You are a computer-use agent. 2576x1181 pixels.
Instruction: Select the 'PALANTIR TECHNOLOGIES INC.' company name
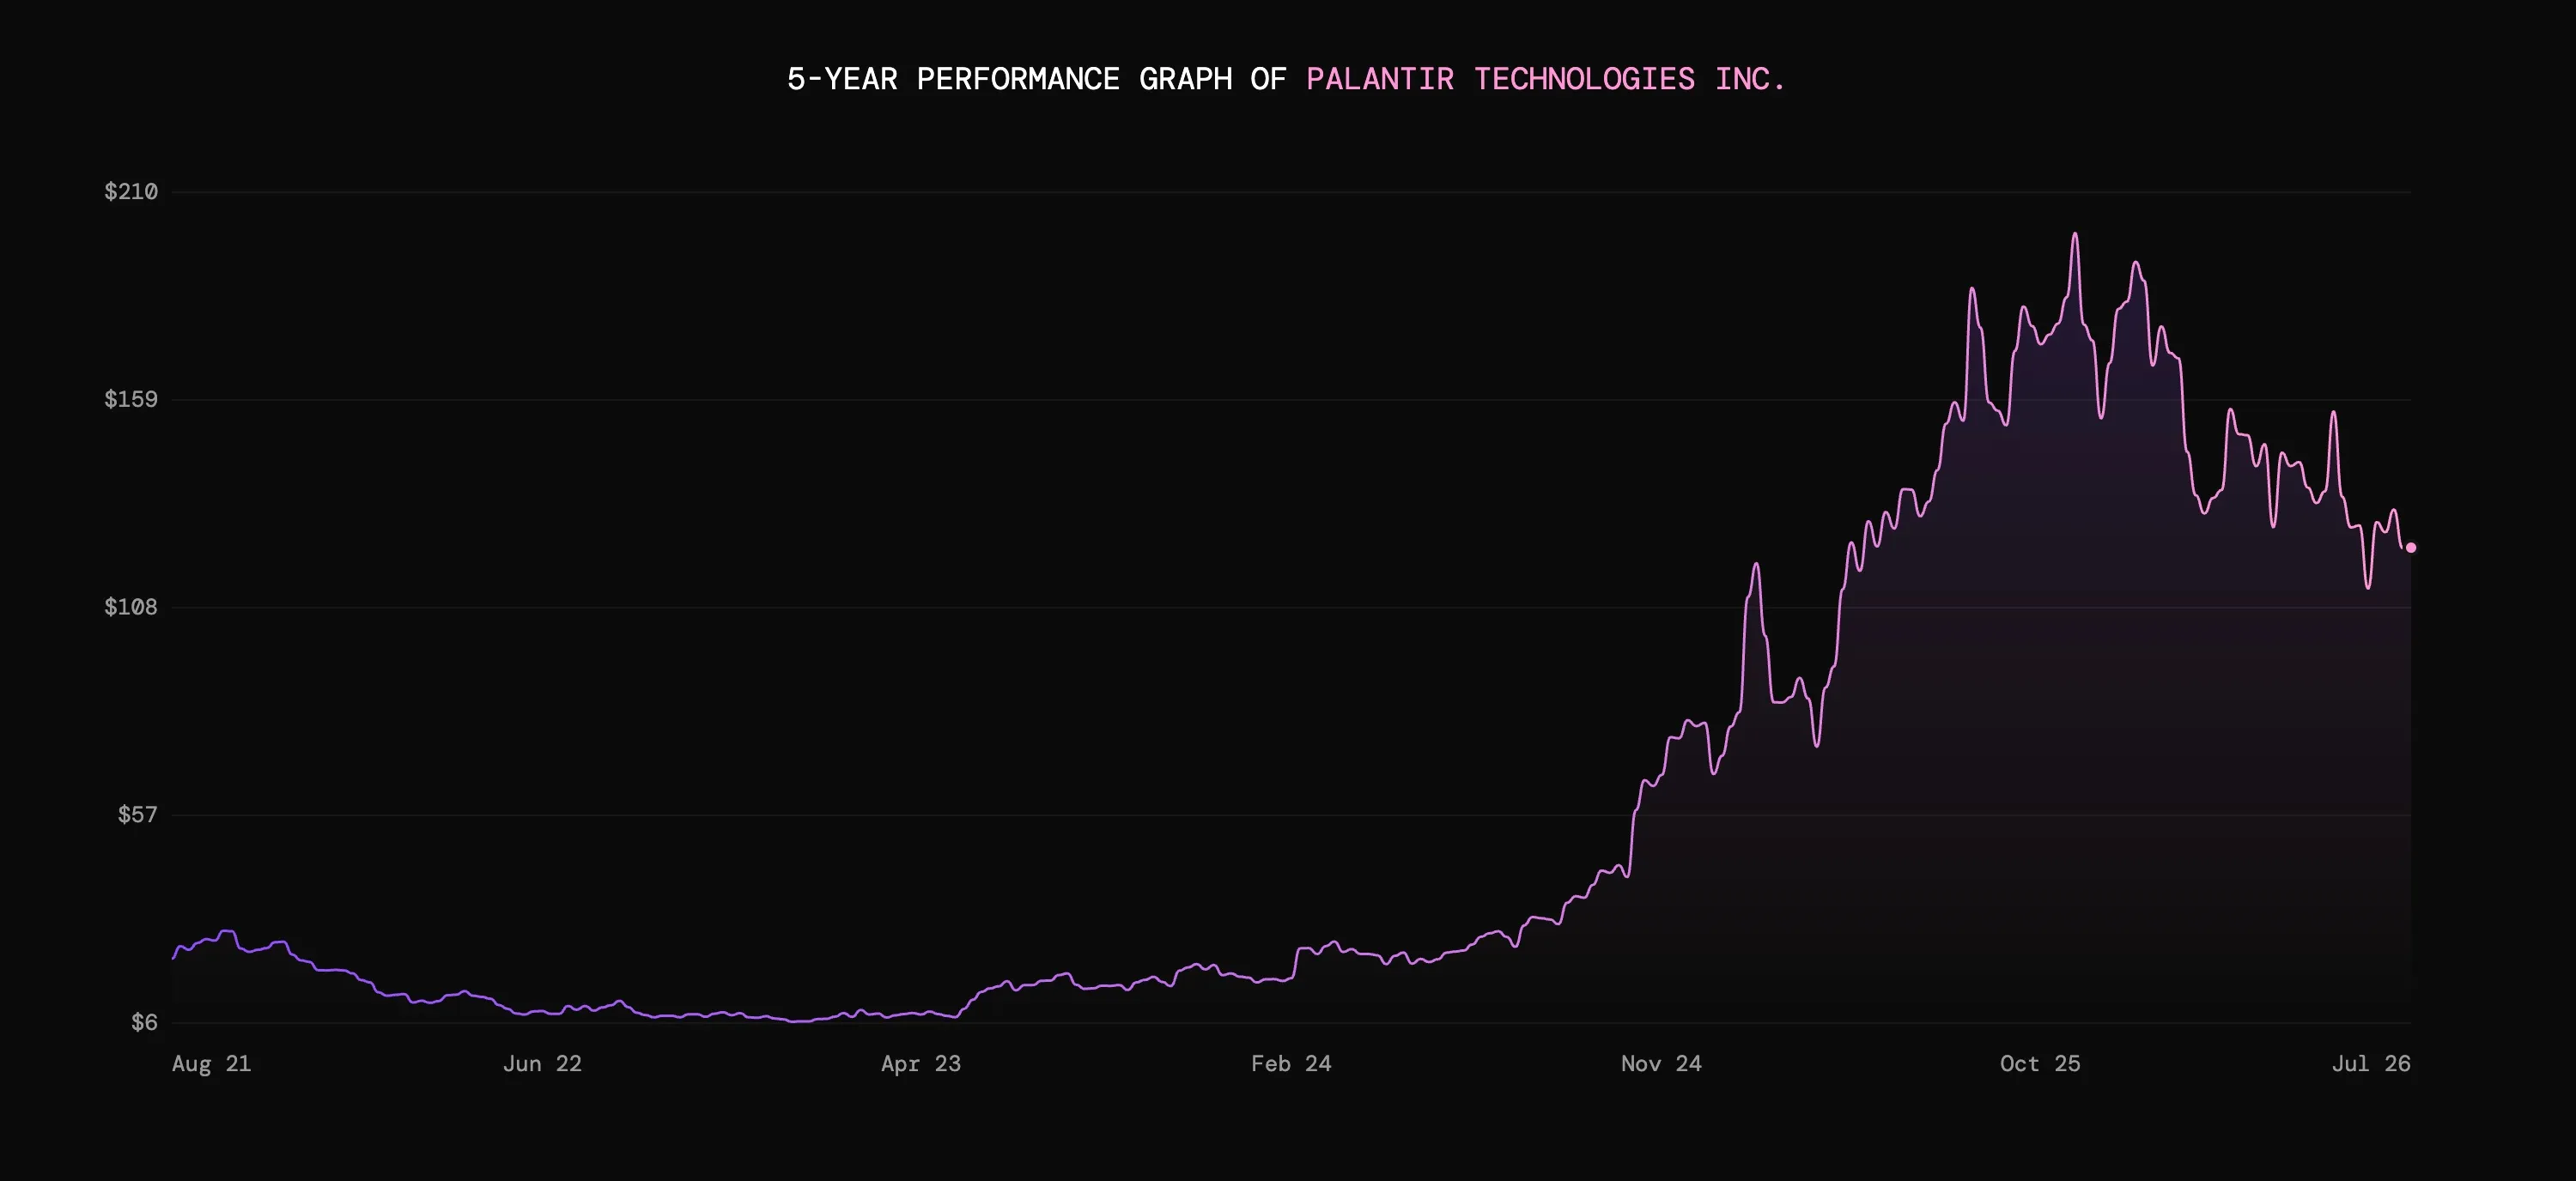coord(1546,79)
